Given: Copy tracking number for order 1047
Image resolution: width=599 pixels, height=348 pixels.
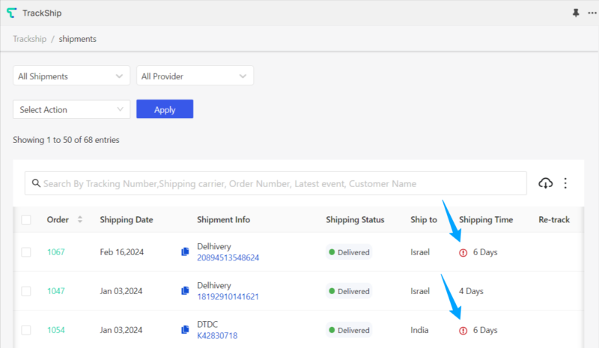Looking at the screenshot, I should pos(185,290).
